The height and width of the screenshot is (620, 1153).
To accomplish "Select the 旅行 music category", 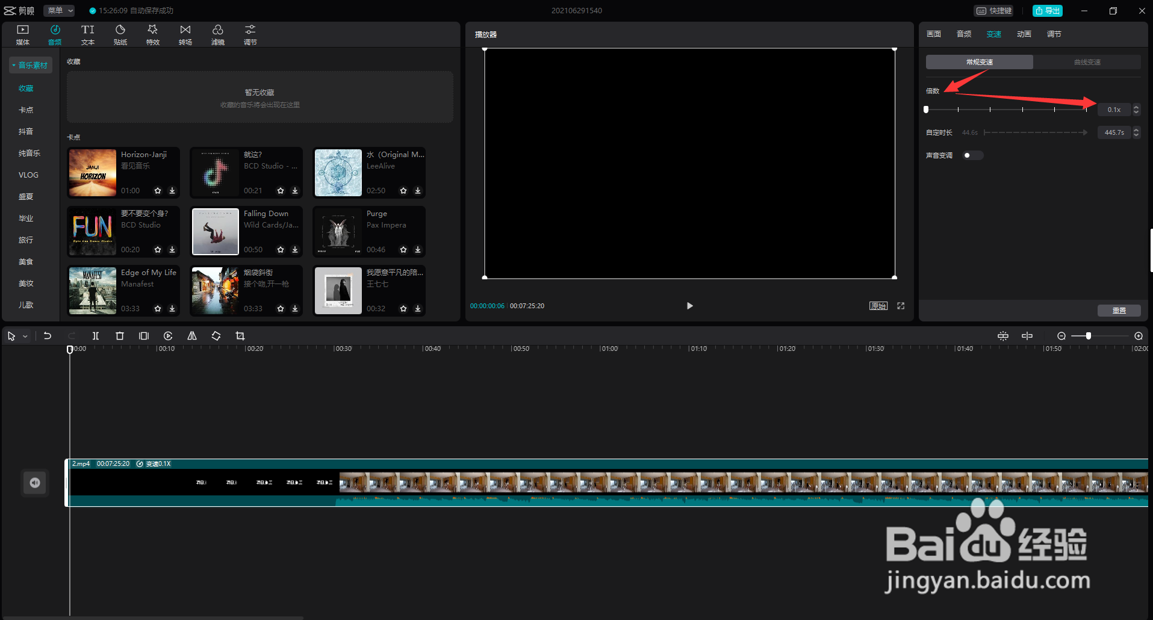I will pos(26,240).
